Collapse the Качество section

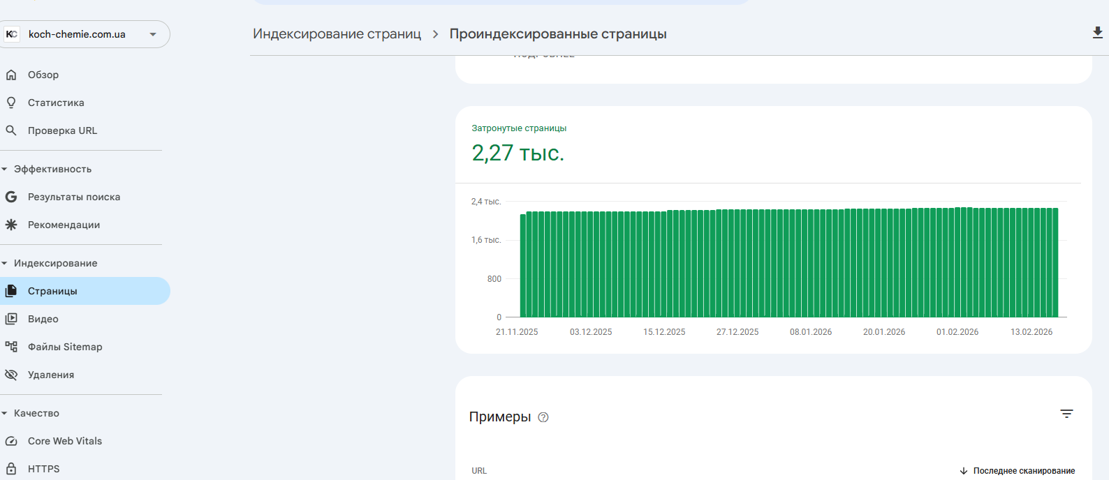pyautogui.click(x=5, y=413)
